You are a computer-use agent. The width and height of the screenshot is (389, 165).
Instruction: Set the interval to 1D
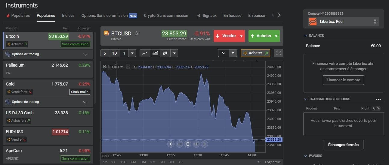pos(114,53)
